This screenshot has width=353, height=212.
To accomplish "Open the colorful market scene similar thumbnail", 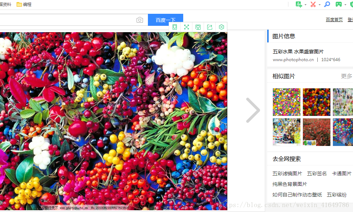I will coord(287,132).
